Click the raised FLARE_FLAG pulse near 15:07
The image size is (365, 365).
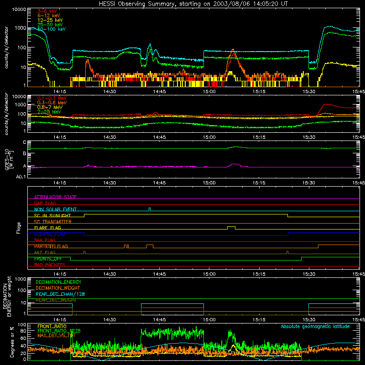pos(231,227)
